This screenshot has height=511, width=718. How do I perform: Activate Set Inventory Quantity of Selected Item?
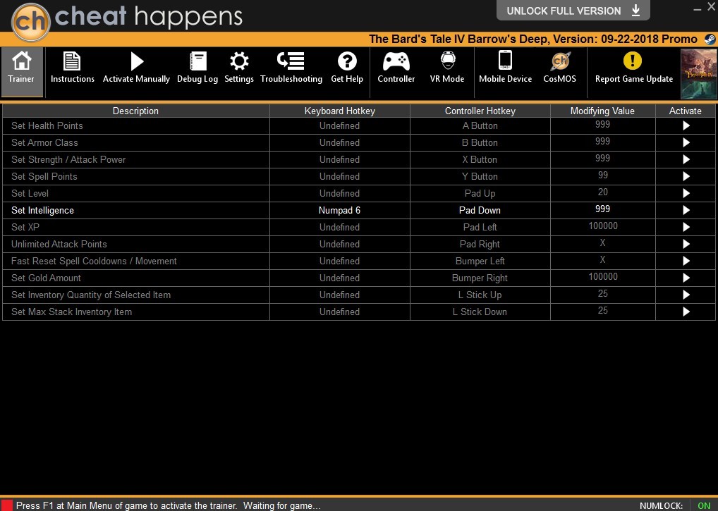tap(686, 295)
